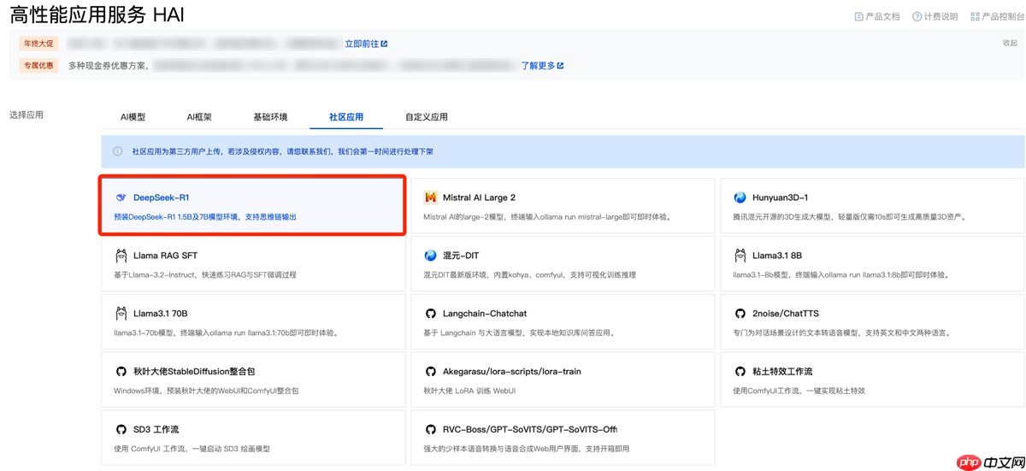Screen dimensions: 1026x471
Task: Click the Akegarasu/lora-scripts GitHub icon
Action: click(x=431, y=372)
